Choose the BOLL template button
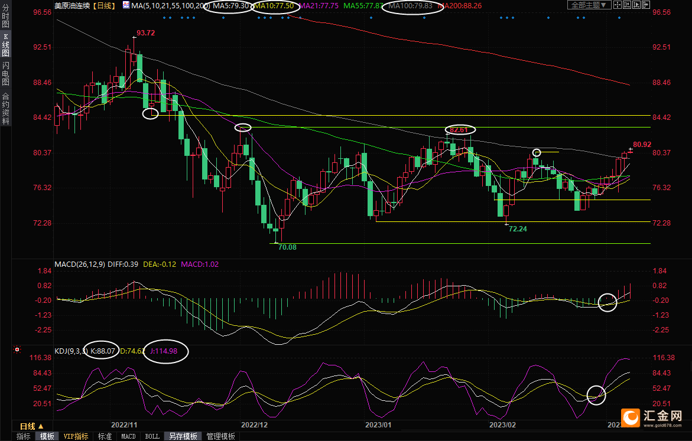 152,436
